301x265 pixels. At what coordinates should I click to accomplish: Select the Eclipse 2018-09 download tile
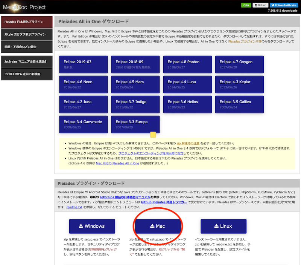(135, 64)
